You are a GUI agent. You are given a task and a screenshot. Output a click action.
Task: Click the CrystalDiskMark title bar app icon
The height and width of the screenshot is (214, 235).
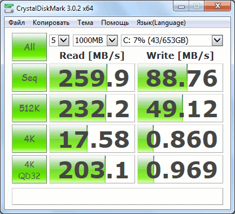coord(9,8)
